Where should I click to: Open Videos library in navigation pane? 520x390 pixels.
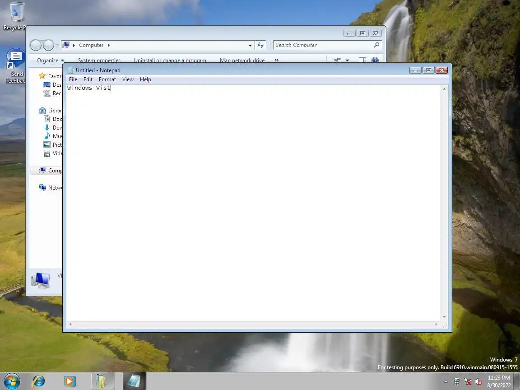pos(53,153)
